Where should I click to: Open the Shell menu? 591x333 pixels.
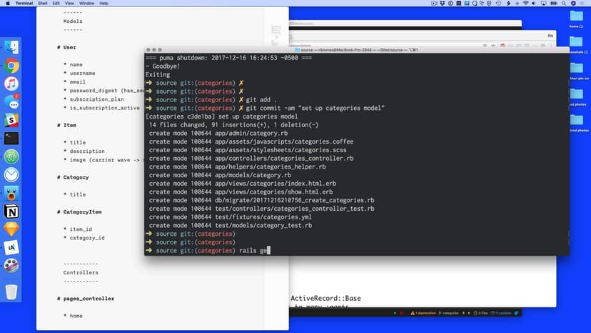point(44,4)
